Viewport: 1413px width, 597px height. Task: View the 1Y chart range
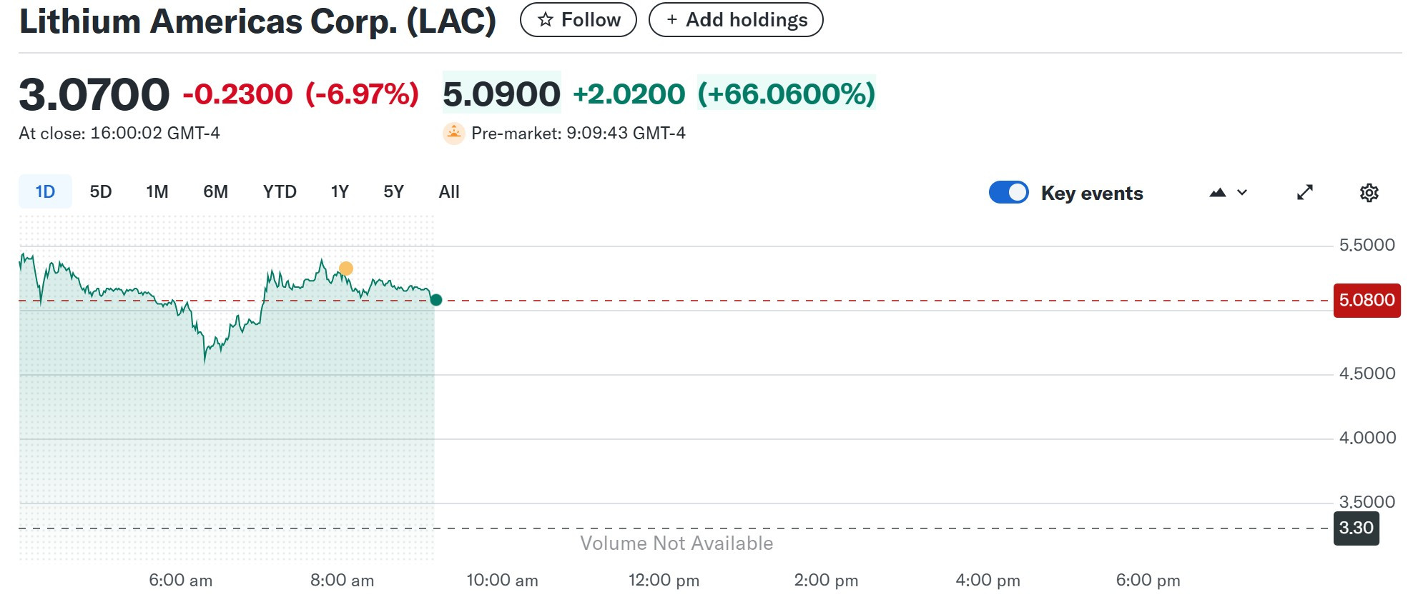click(340, 191)
